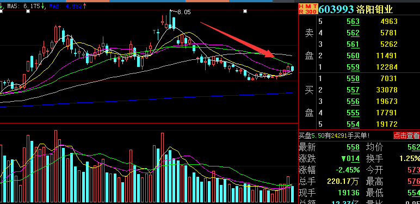This screenshot has width=420, height=204.
Task: Click the star marker right of 8.05 peak
Action: 245,11
